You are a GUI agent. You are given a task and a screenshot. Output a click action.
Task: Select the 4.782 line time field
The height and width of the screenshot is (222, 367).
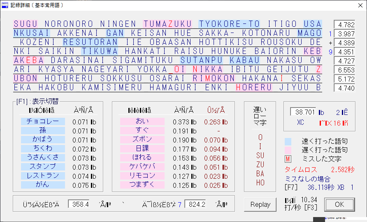pos(344,25)
